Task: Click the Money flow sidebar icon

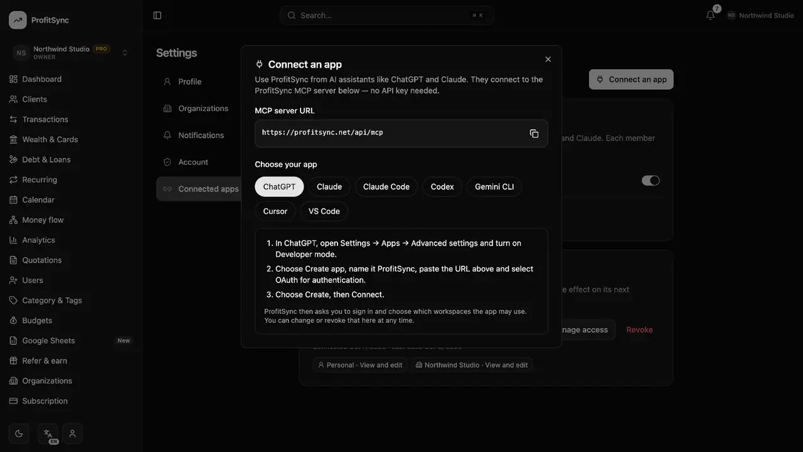Action: point(13,220)
